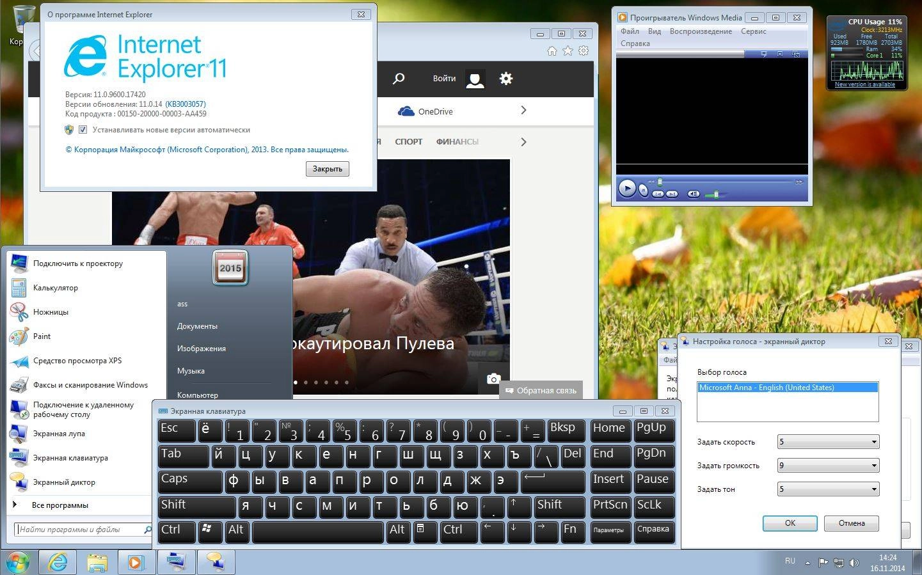Screen dimensions: 922x575
Task: Launch Калькулятор from the Start menu
Action: (86, 288)
